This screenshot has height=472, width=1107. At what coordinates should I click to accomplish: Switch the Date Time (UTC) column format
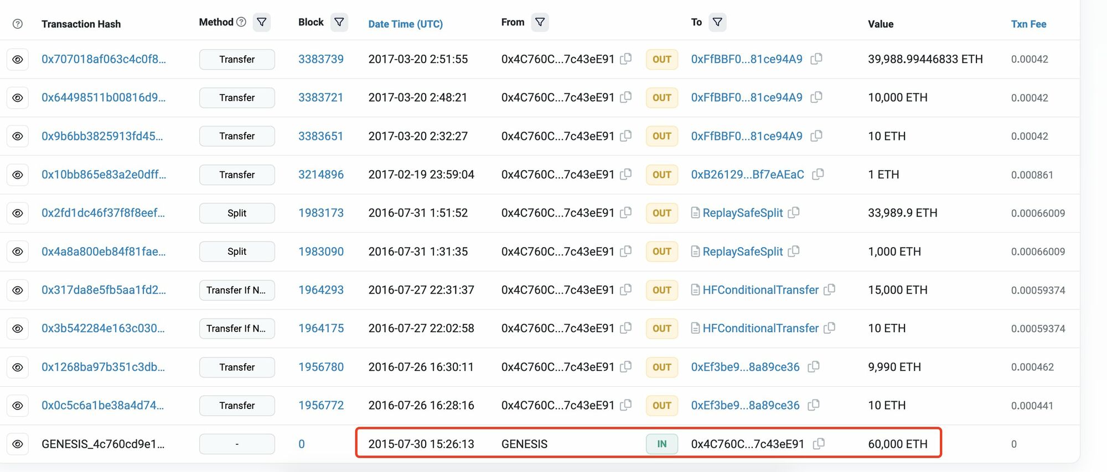[x=405, y=24]
